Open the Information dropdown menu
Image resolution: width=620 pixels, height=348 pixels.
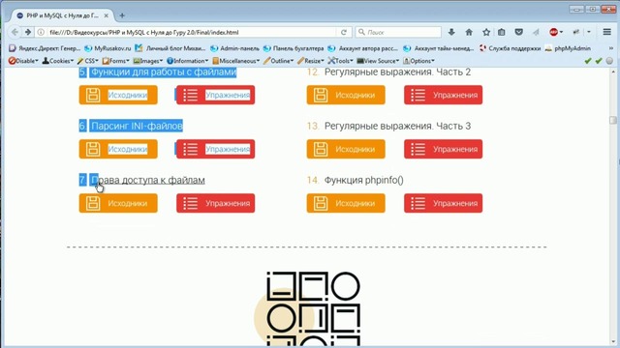[x=187, y=61]
